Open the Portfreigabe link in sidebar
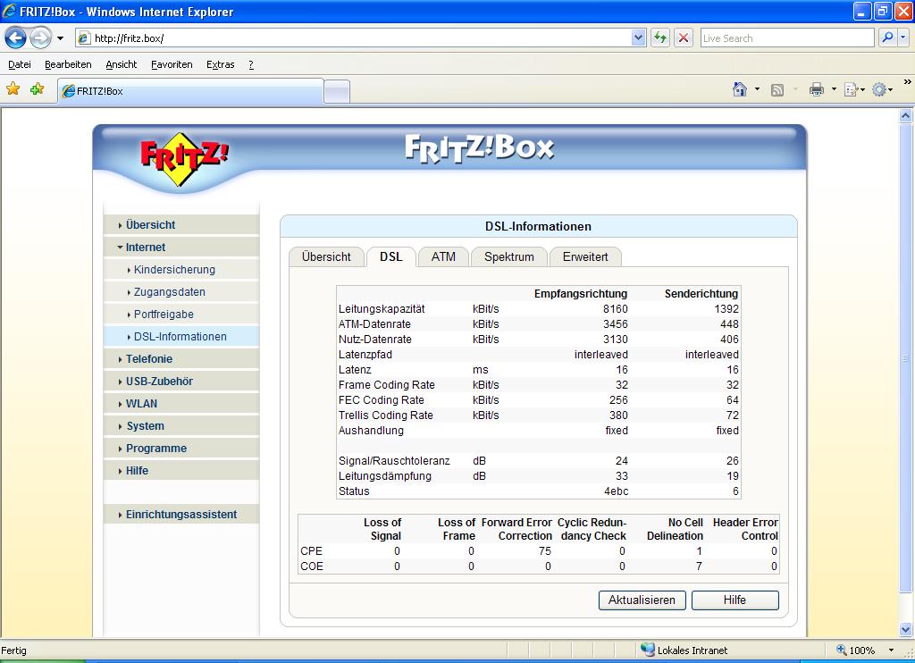The image size is (915, 663). 164,315
